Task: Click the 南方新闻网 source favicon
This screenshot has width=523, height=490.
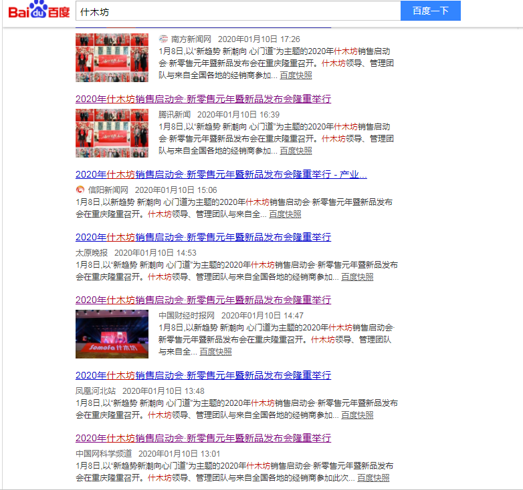Action: coord(163,39)
